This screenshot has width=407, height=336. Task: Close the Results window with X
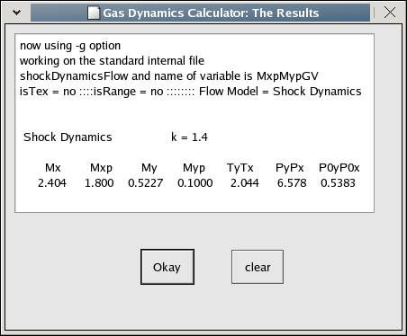(x=390, y=13)
